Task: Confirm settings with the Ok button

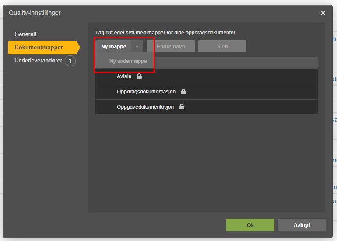Action: 250,225
